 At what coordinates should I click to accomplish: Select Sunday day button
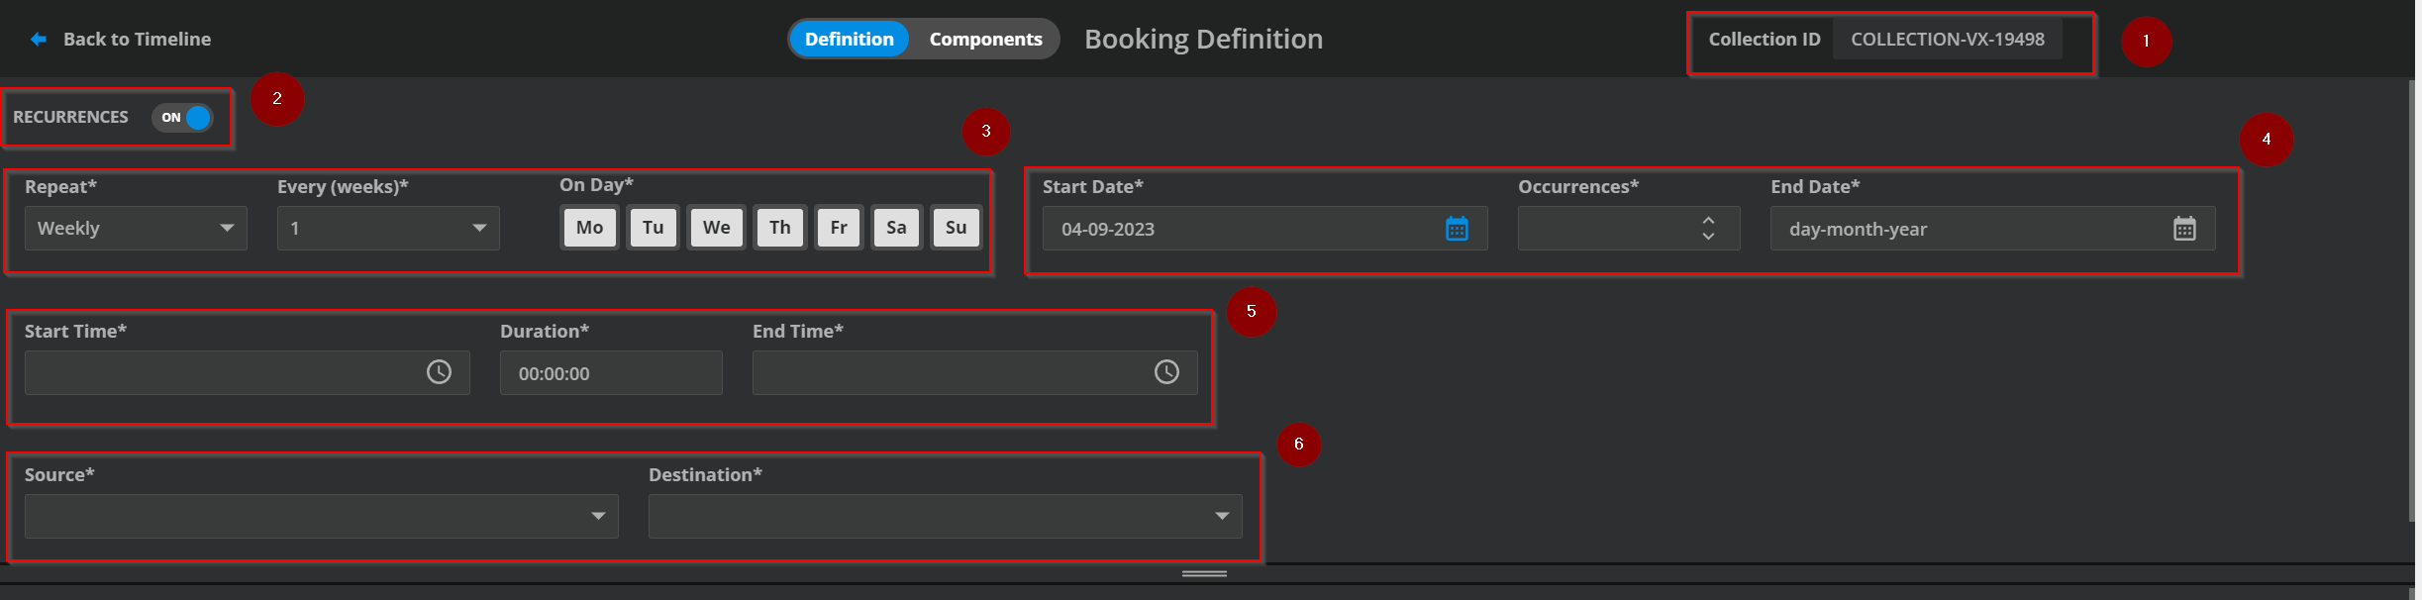coord(956,228)
